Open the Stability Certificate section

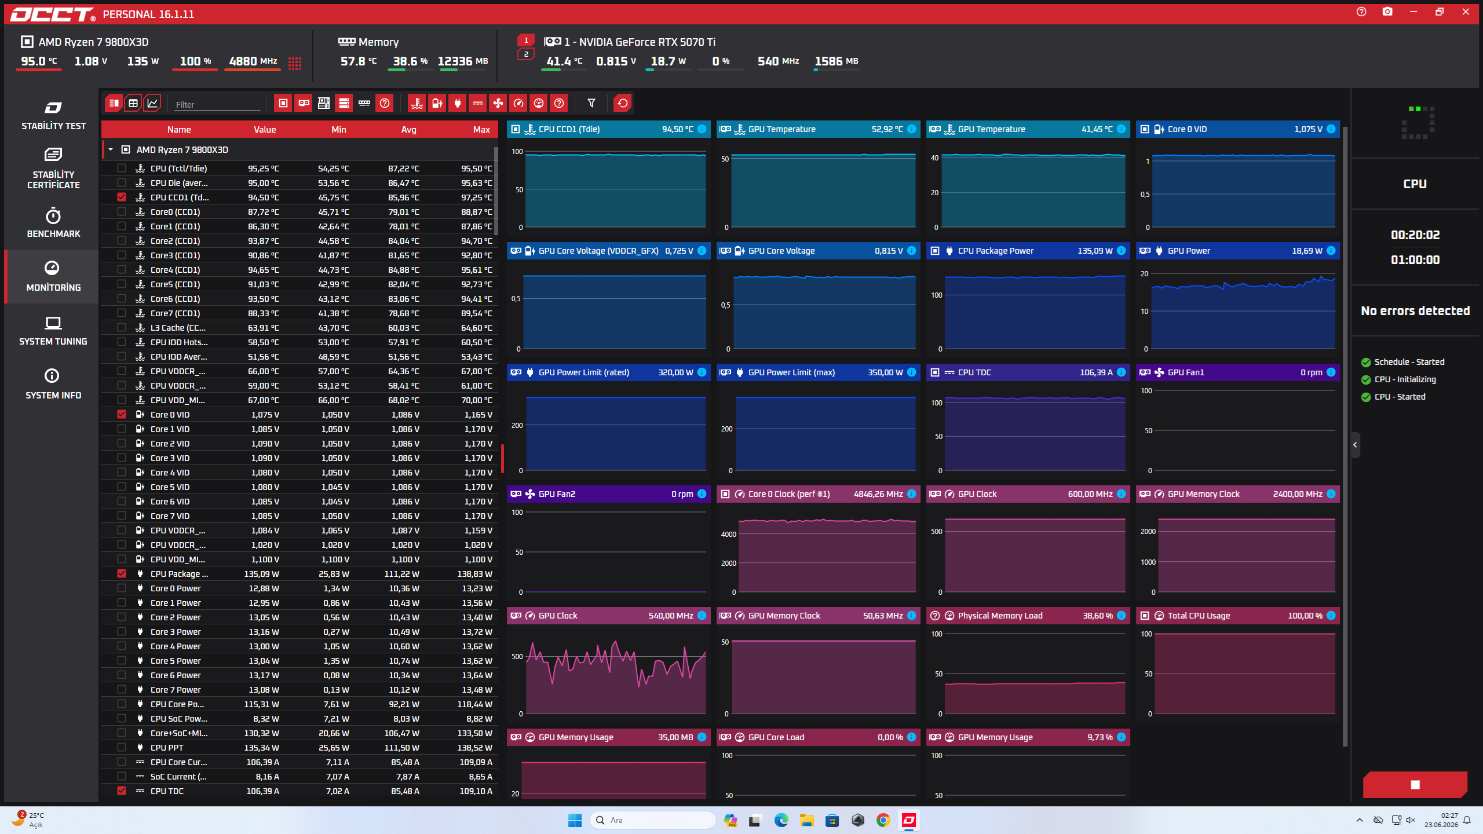coord(53,169)
